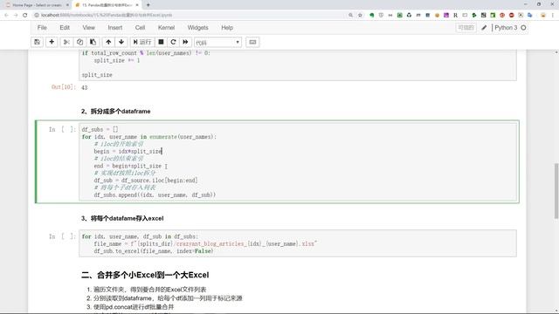Viewport: 559px width, 314px height.
Task: Click list item 使用pd.concat进行df批量合并
Action: click(134, 306)
